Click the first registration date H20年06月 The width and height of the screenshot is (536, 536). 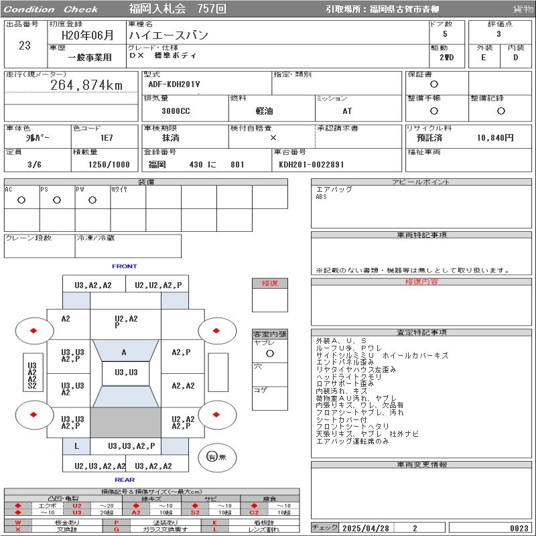(x=88, y=36)
